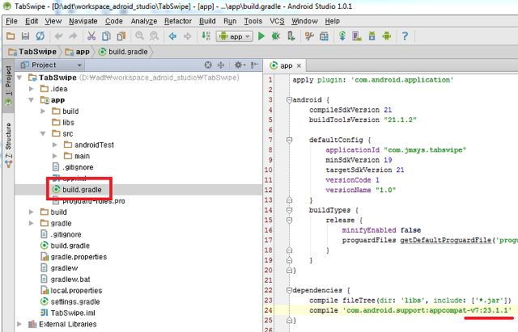Collapse the TabSwipe root tree node

click(19, 78)
